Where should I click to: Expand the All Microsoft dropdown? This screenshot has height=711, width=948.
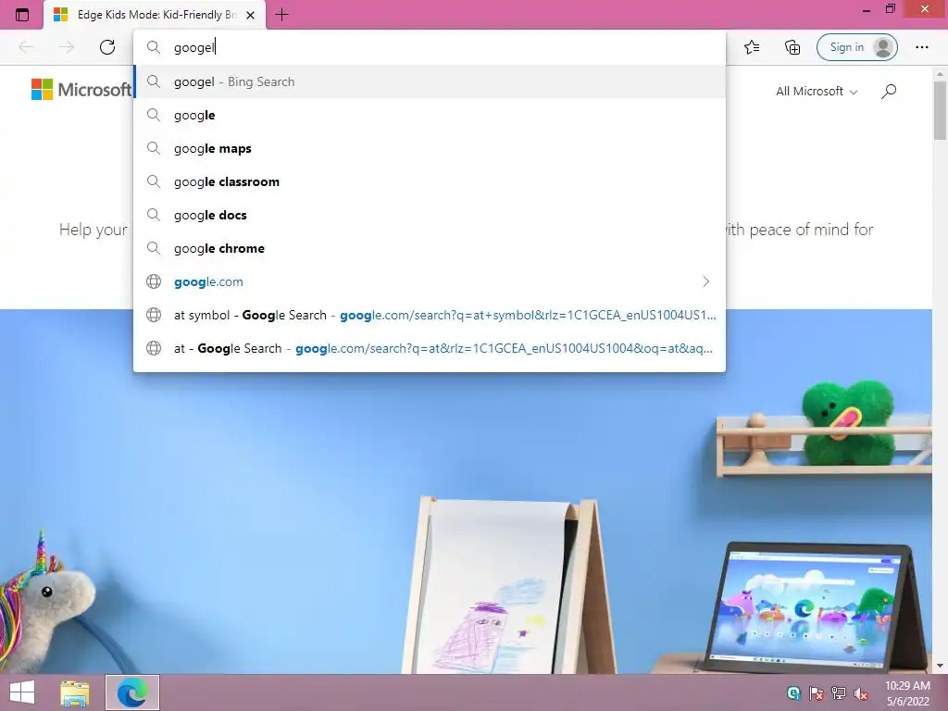pos(817,92)
